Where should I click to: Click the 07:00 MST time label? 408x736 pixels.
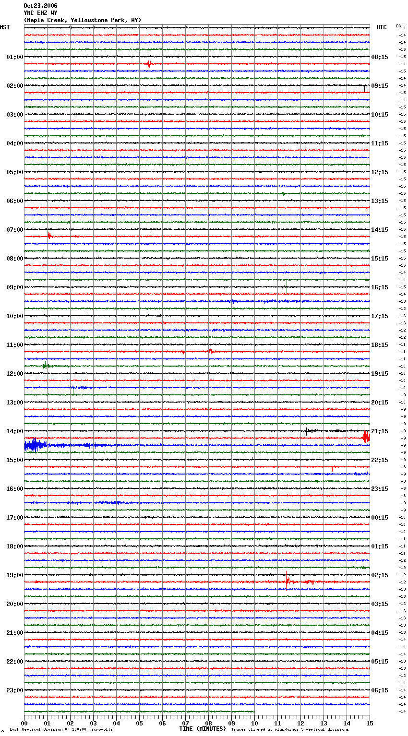click(15, 230)
